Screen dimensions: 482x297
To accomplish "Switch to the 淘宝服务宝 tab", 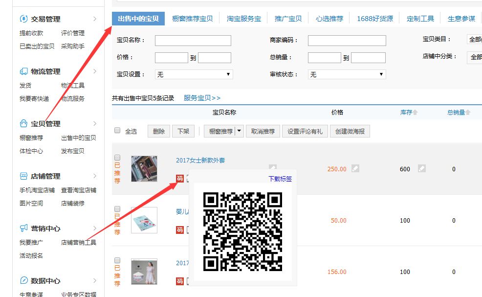I will pyautogui.click(x=244, y=19).
